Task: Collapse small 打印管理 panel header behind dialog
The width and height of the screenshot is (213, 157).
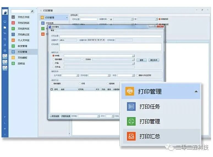Action: point(67,18)
